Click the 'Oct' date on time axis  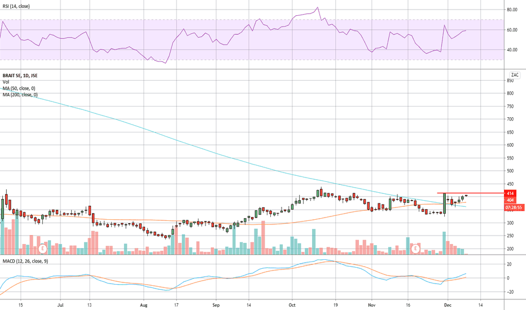click(292, 305)
